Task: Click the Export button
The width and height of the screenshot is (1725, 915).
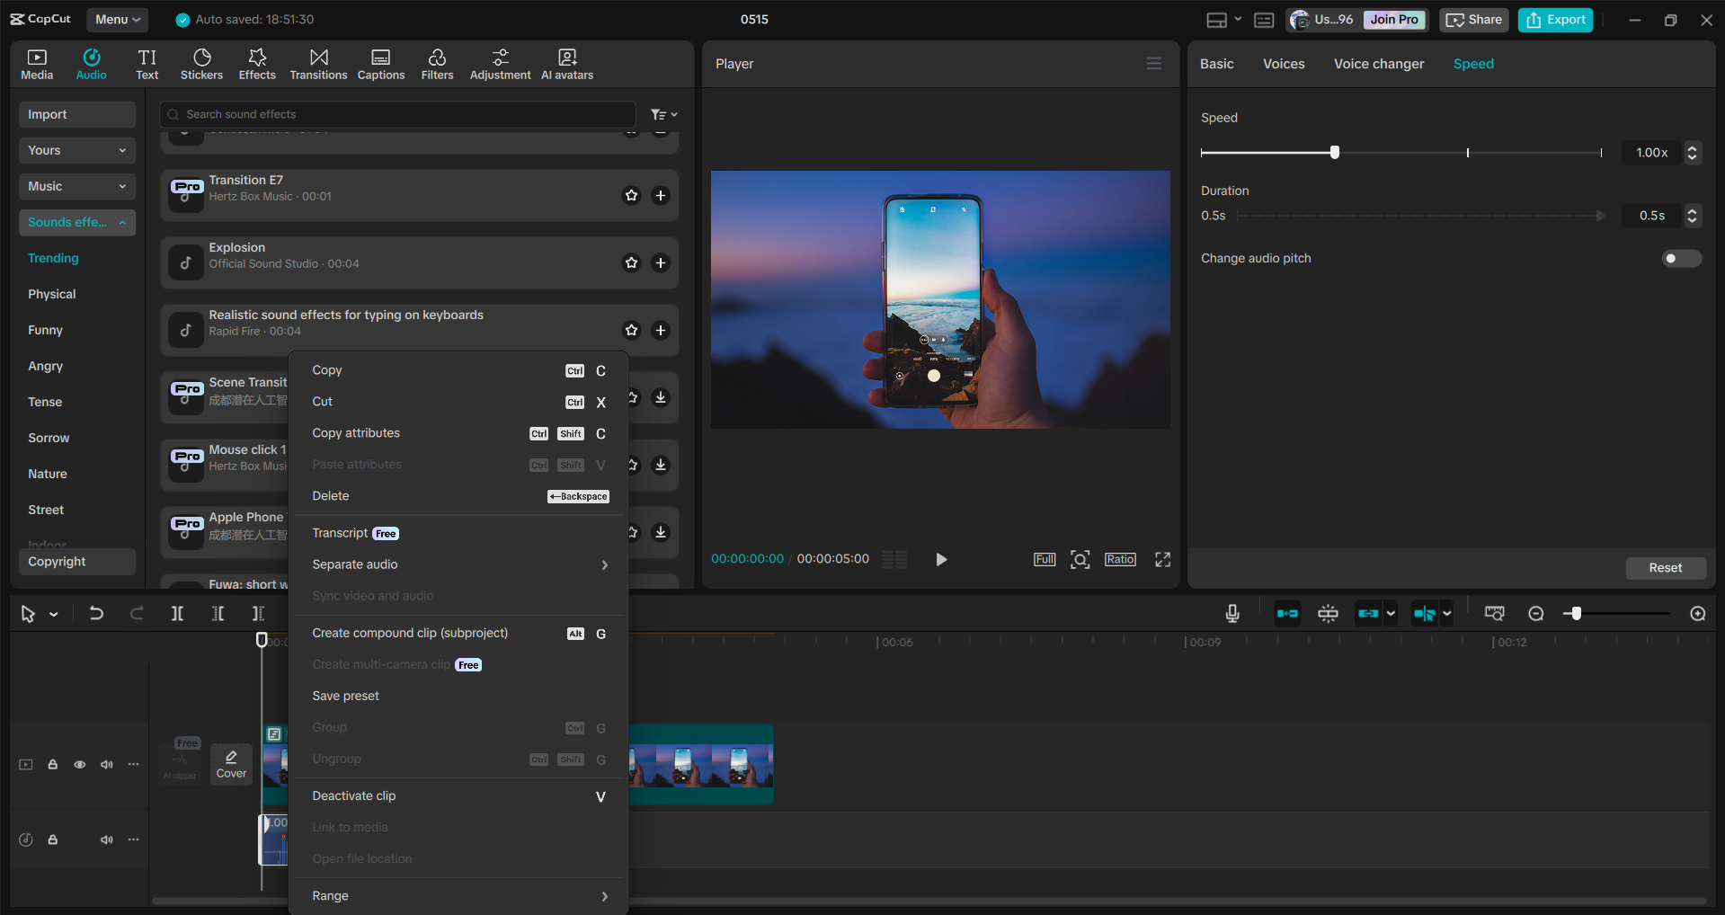Action: tap(1554, 20)
